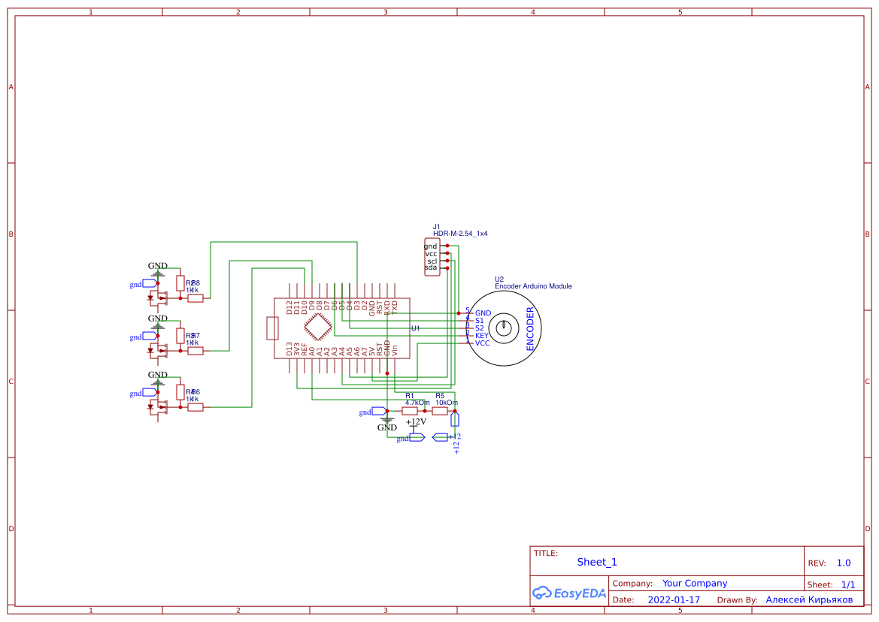Click the REV value 1.0

844,562
